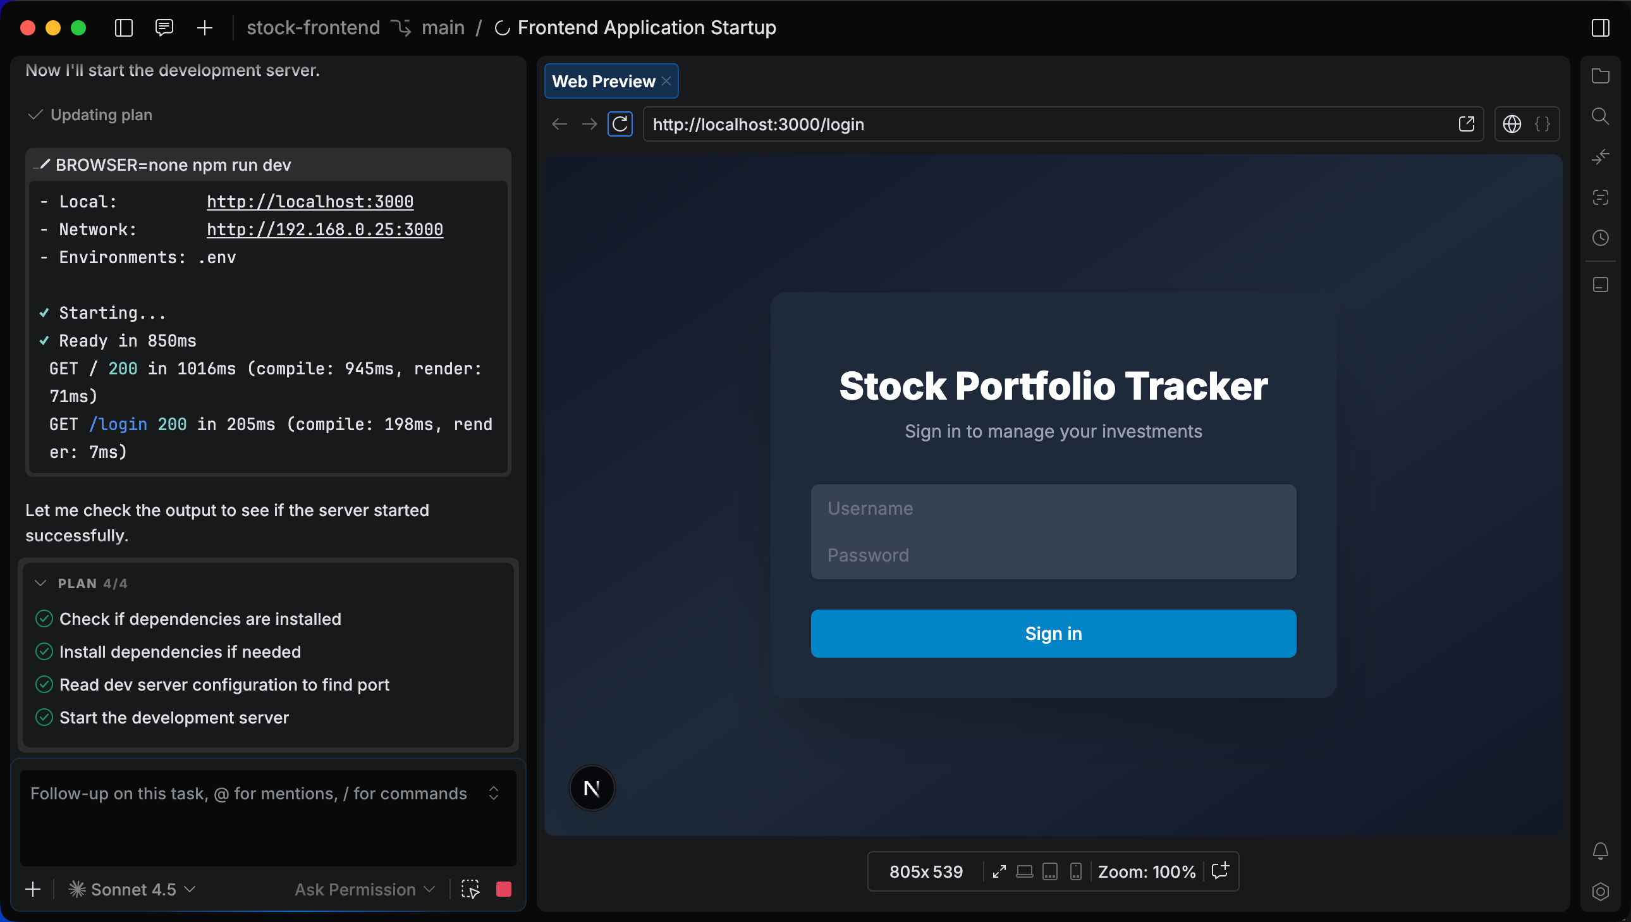This screenshot has width=1631, height=922.
Task: Open the chat threads icon in title bar
Action: click(164, 28)
